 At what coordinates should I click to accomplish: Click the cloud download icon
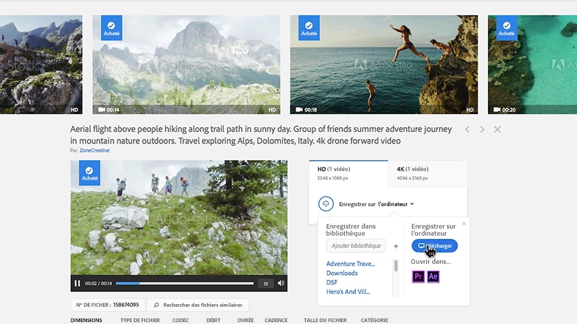tap(326, 204)
